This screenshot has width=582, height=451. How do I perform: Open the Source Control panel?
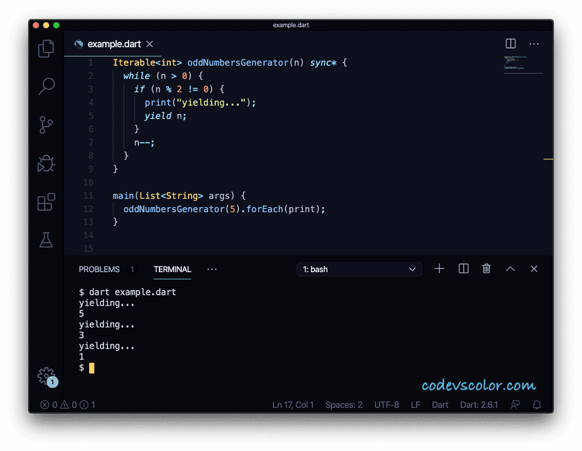(x=45, y=125)
